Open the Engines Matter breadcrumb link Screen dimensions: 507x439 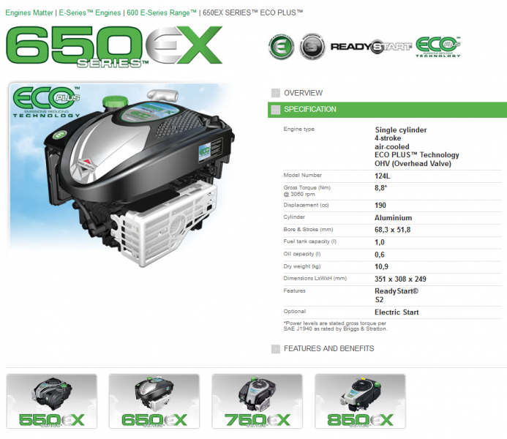click(29, 12)
